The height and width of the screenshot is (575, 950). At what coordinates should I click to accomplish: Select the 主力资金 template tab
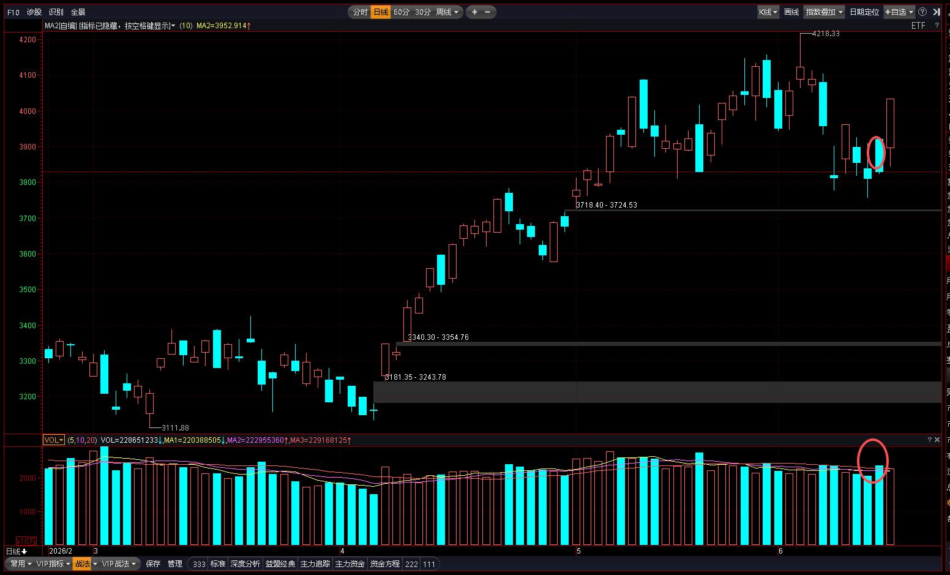[350, 564]
